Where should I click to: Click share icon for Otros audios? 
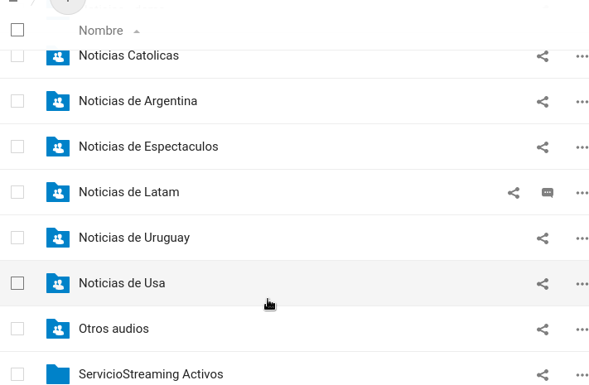tap(543, 330)
